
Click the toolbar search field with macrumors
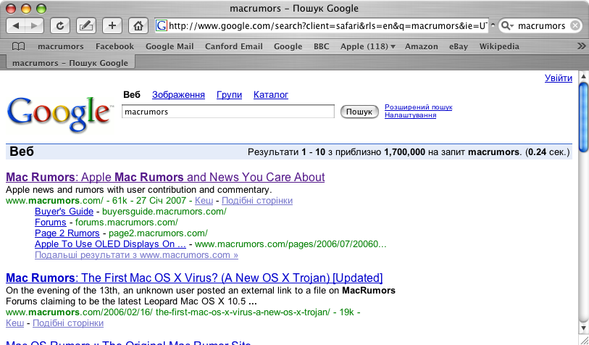click(541, 25)
